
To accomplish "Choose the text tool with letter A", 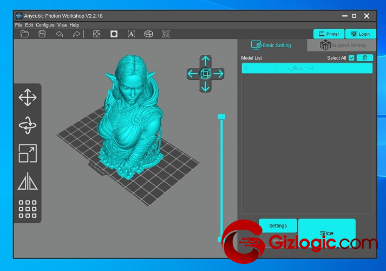I will (131, 34).
